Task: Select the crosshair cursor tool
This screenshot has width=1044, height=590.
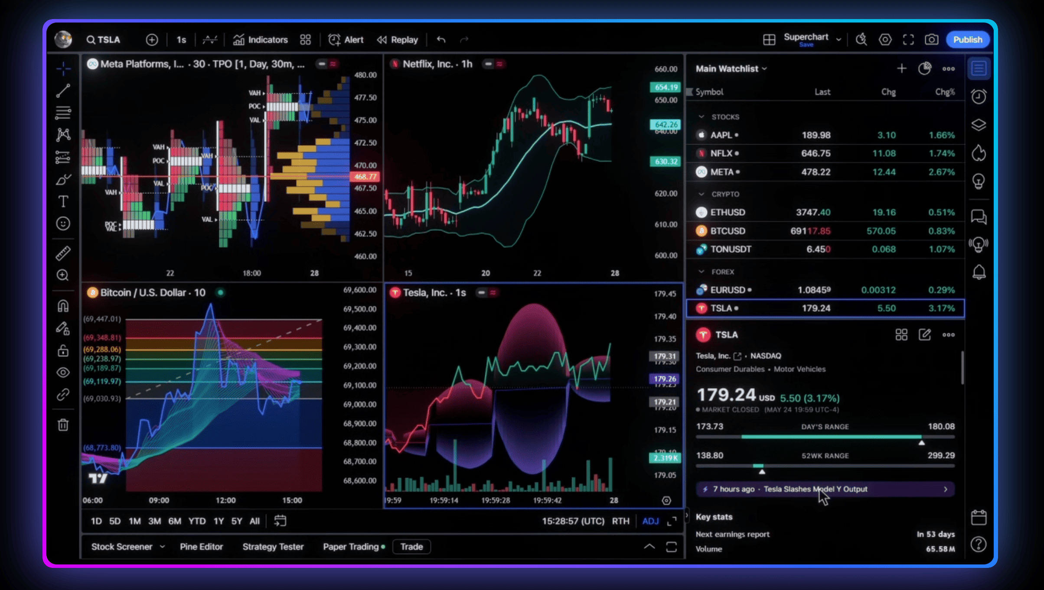Action: pos(63,68)
